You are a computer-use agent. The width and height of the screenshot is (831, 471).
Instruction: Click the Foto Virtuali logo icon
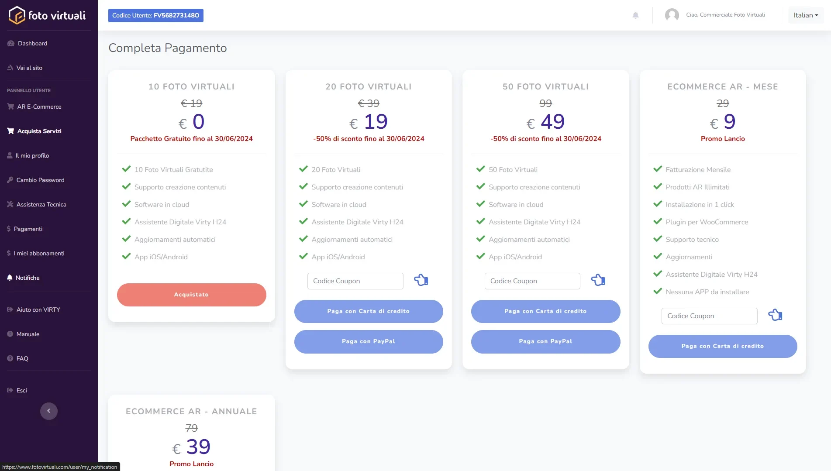pos(17,15)
